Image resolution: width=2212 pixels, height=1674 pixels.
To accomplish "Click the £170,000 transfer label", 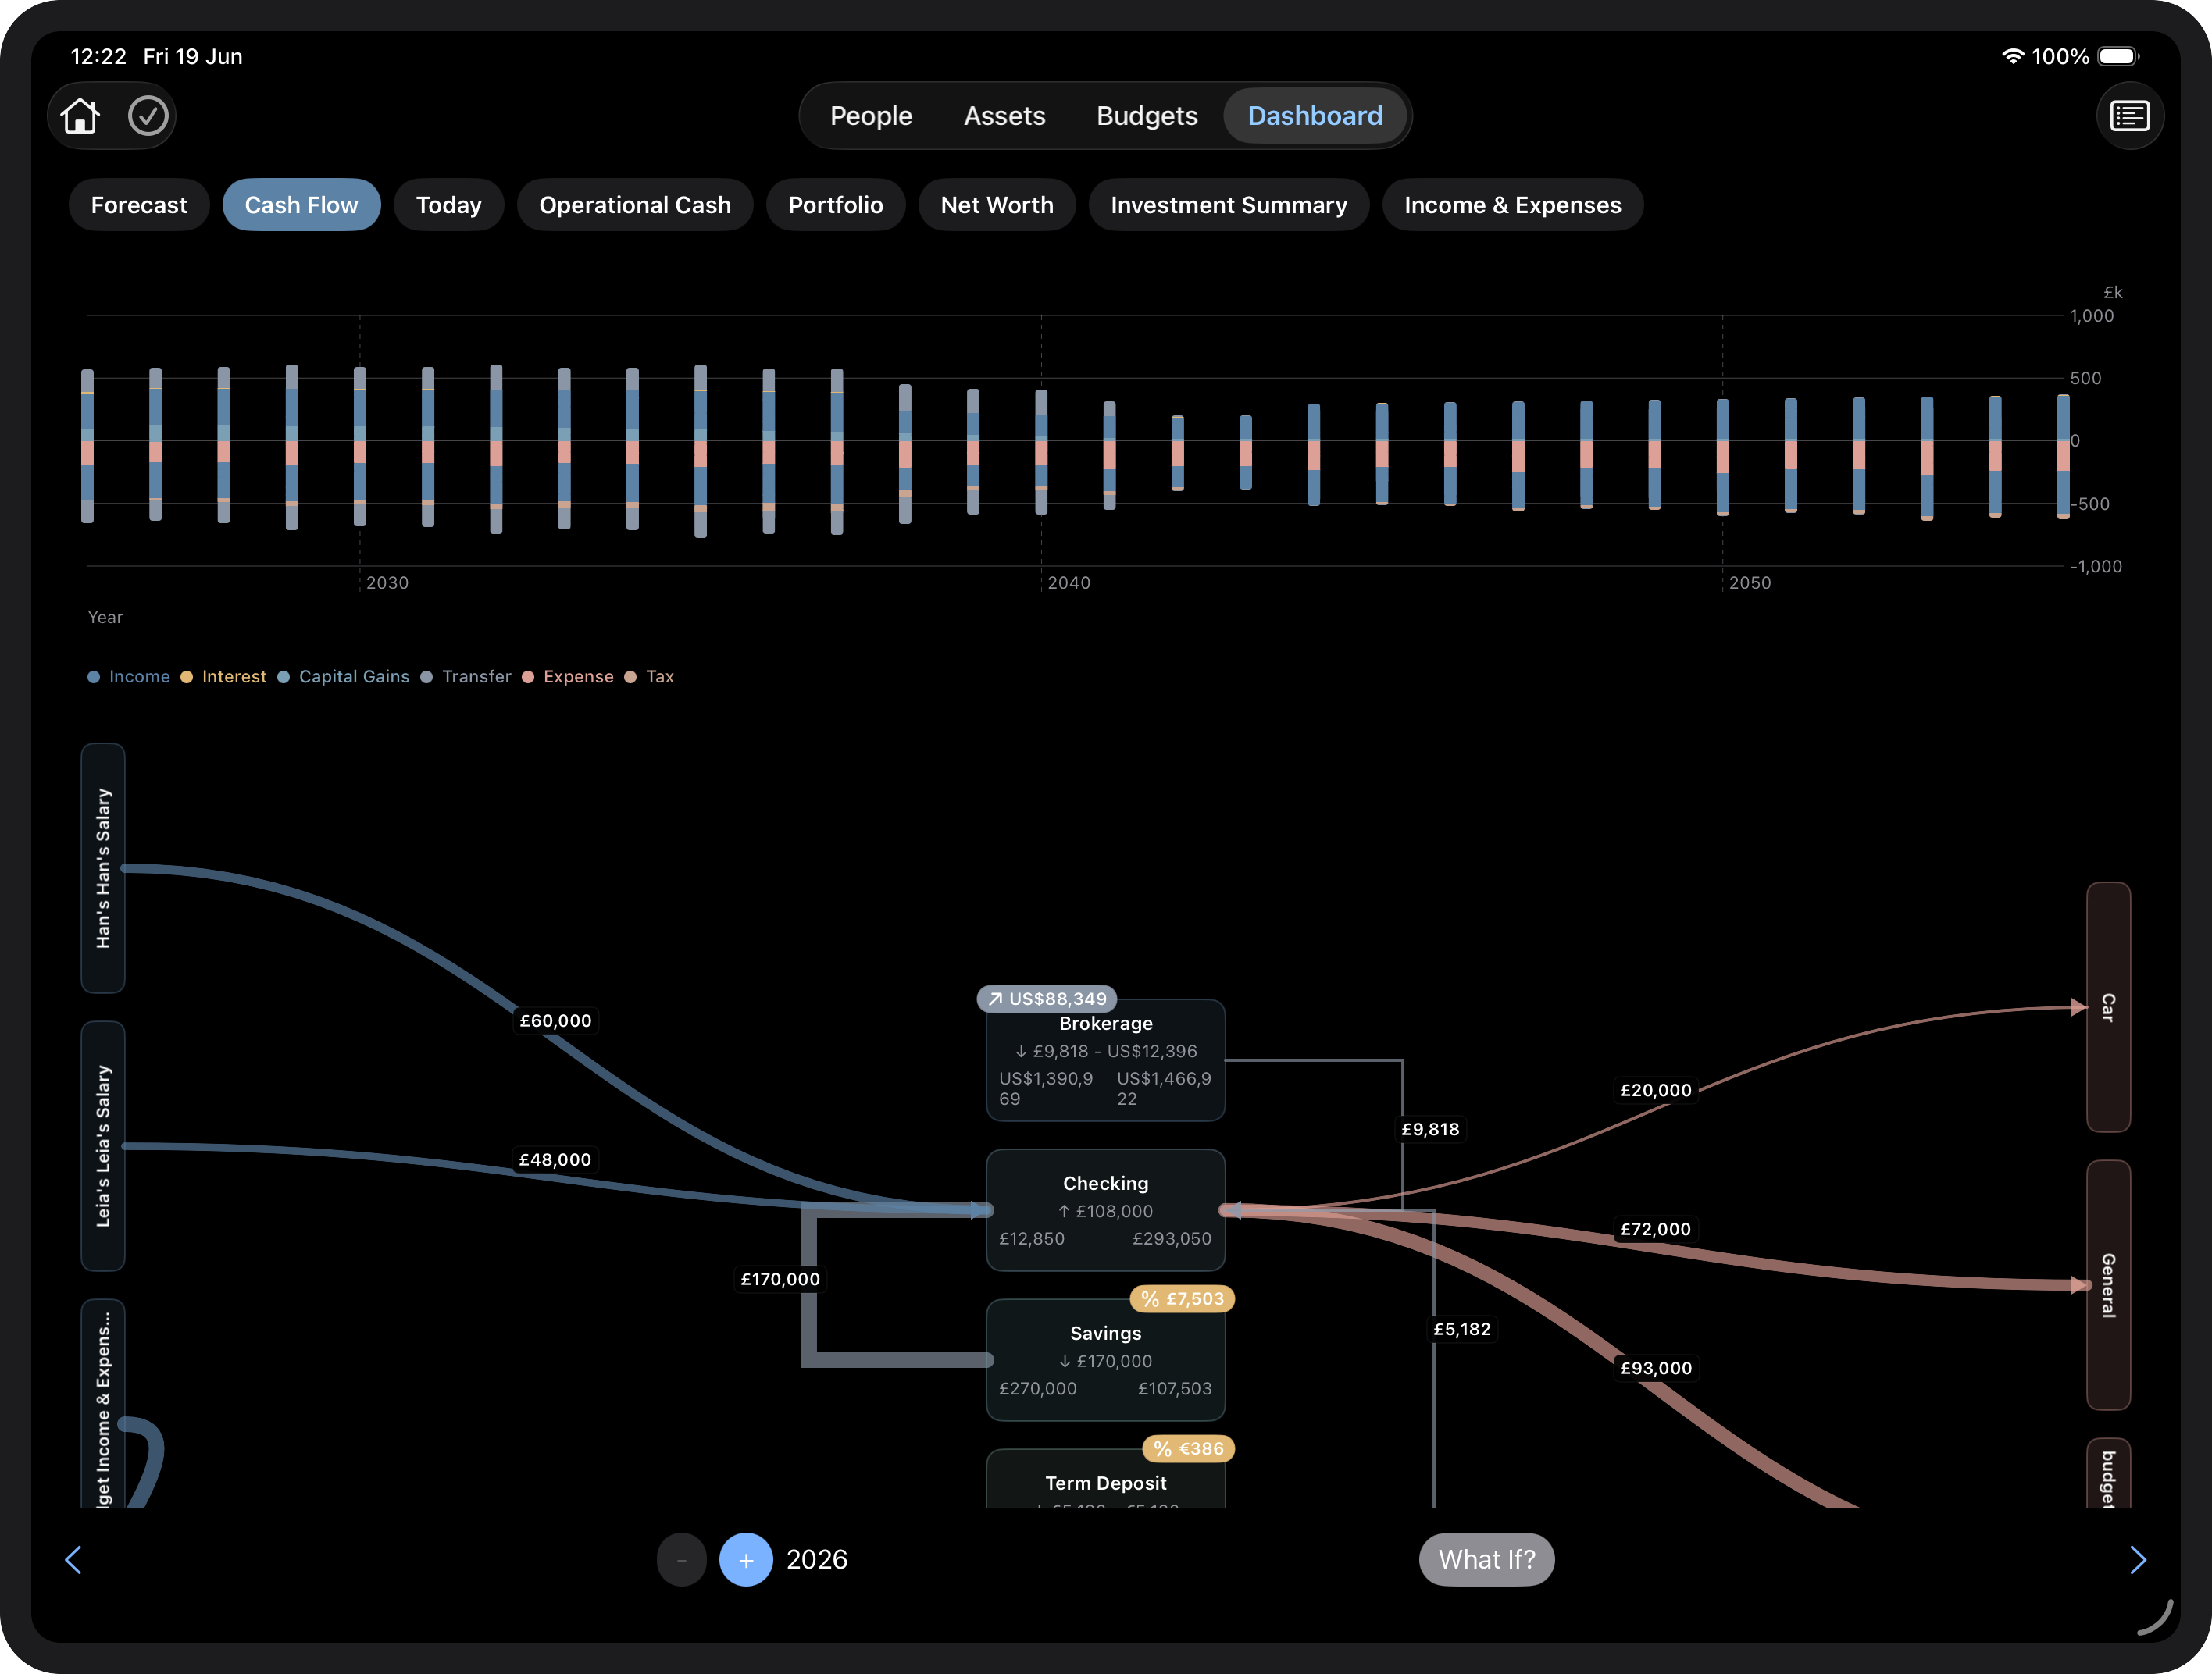I will [780, 1279].
